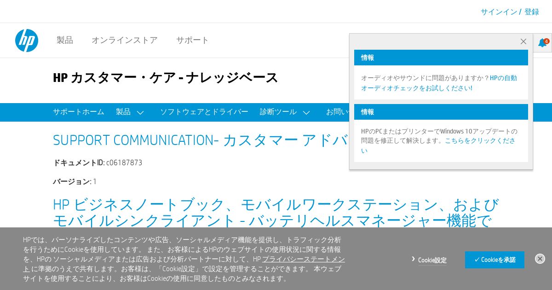This screenshot has height=290, width=552.
Task: Follow the こちらをクリックください link
Action: 438,145
